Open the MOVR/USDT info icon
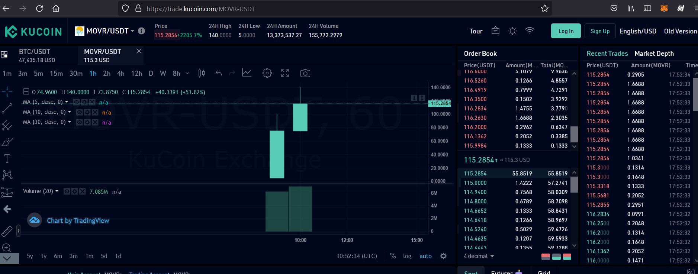The width and height of the screenshot is (698, 274). (141, 31)
